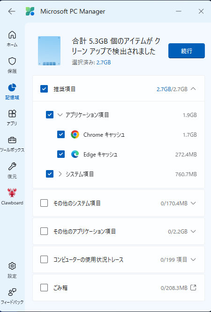The height and width of the screenshot is (312, 211).
Task: Click the Microsoft PC Manager logo icon
Action: [x=30, y=11]
